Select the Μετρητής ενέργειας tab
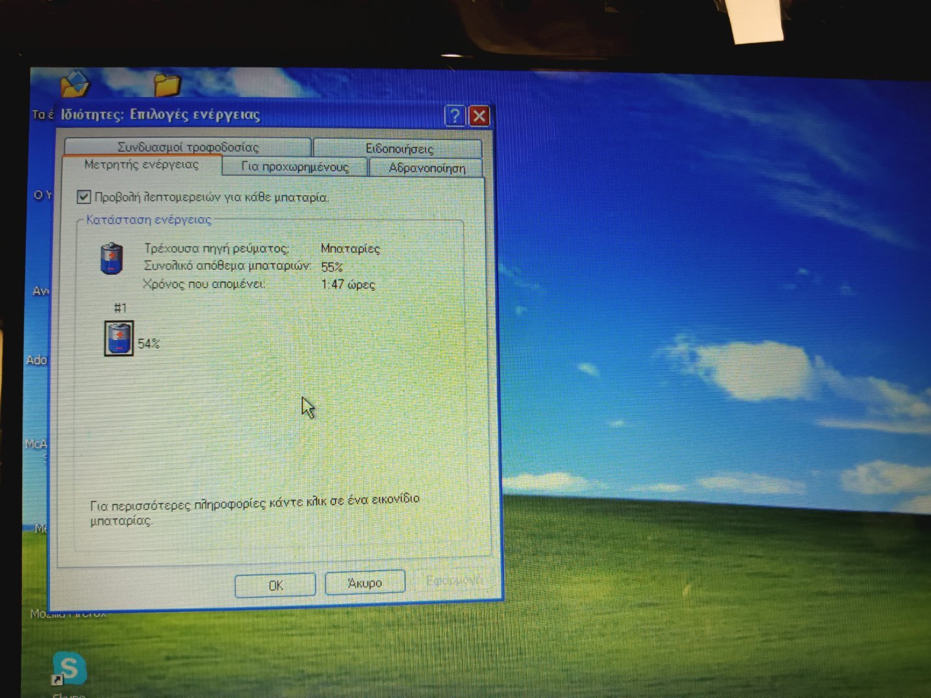 [x=142, y=165]
